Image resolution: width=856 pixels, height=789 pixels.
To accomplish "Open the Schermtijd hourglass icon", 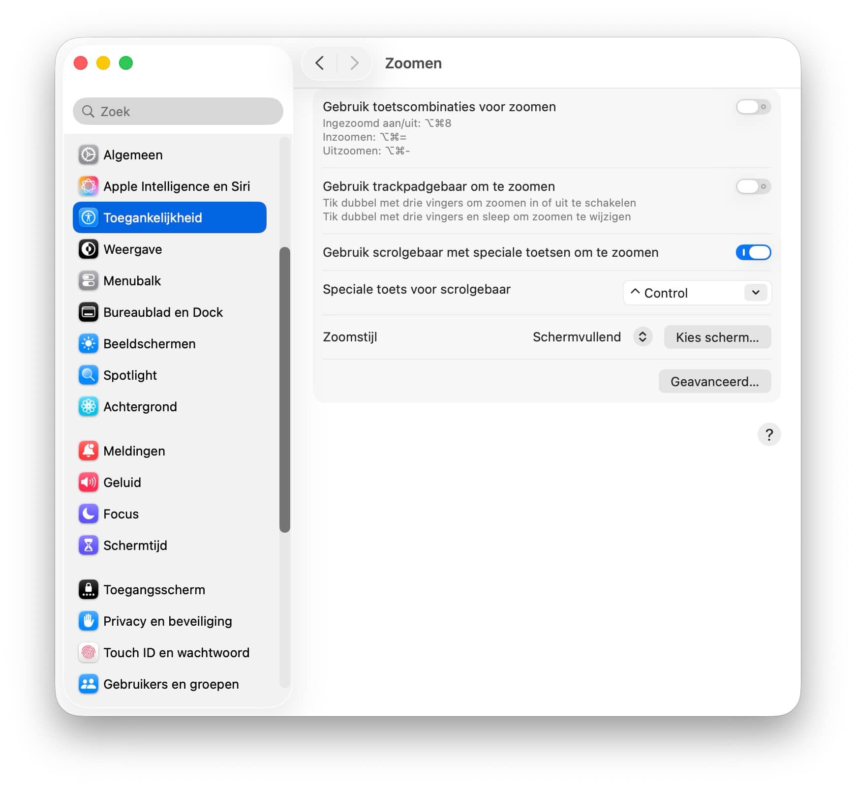I will pos(89,546).
